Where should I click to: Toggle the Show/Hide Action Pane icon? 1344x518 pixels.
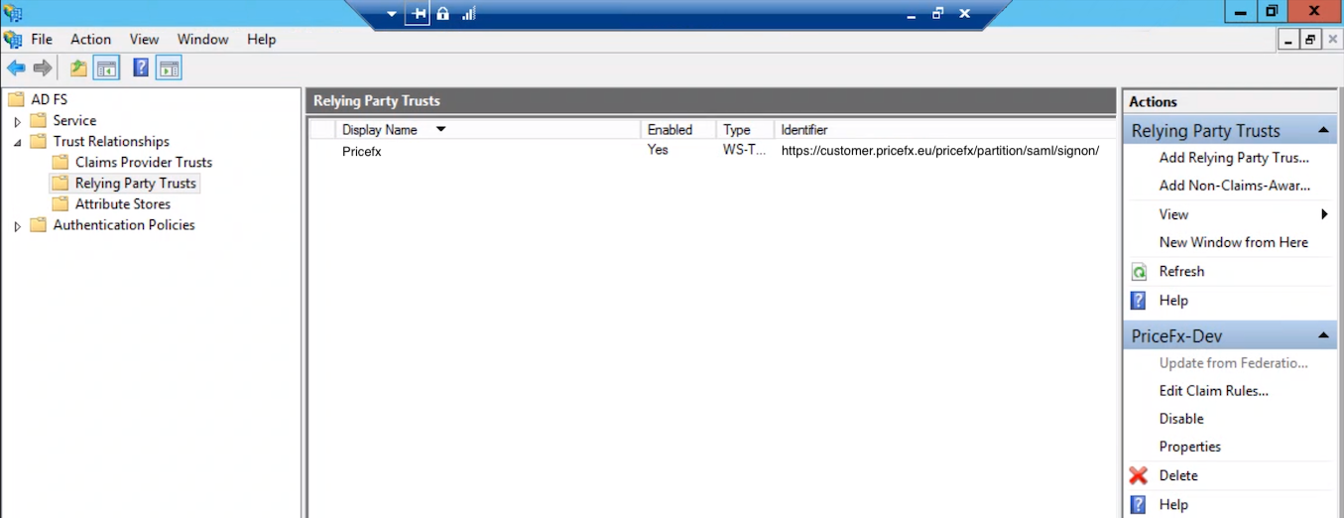pos(169,68)
